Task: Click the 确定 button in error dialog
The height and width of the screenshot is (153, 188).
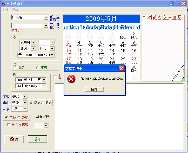Action: pyautogui.click(x=94, y=89)
